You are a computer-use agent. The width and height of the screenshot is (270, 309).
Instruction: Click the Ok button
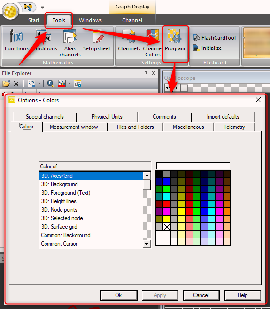(119, 295)
